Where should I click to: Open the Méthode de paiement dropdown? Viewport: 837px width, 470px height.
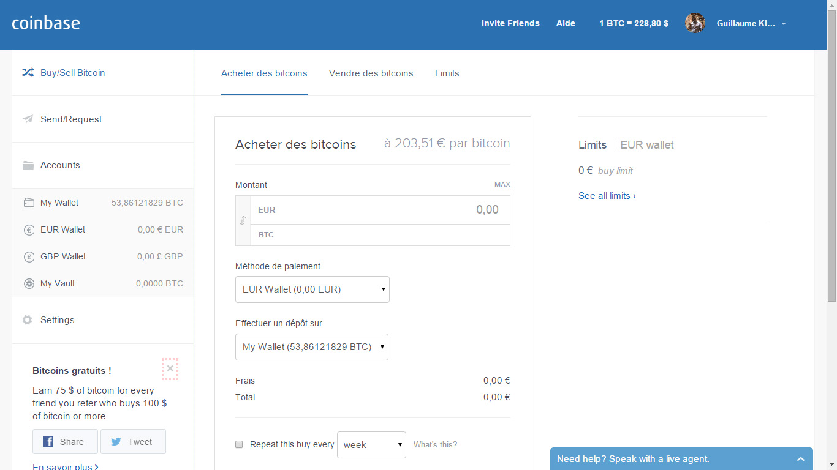point(312,289)
